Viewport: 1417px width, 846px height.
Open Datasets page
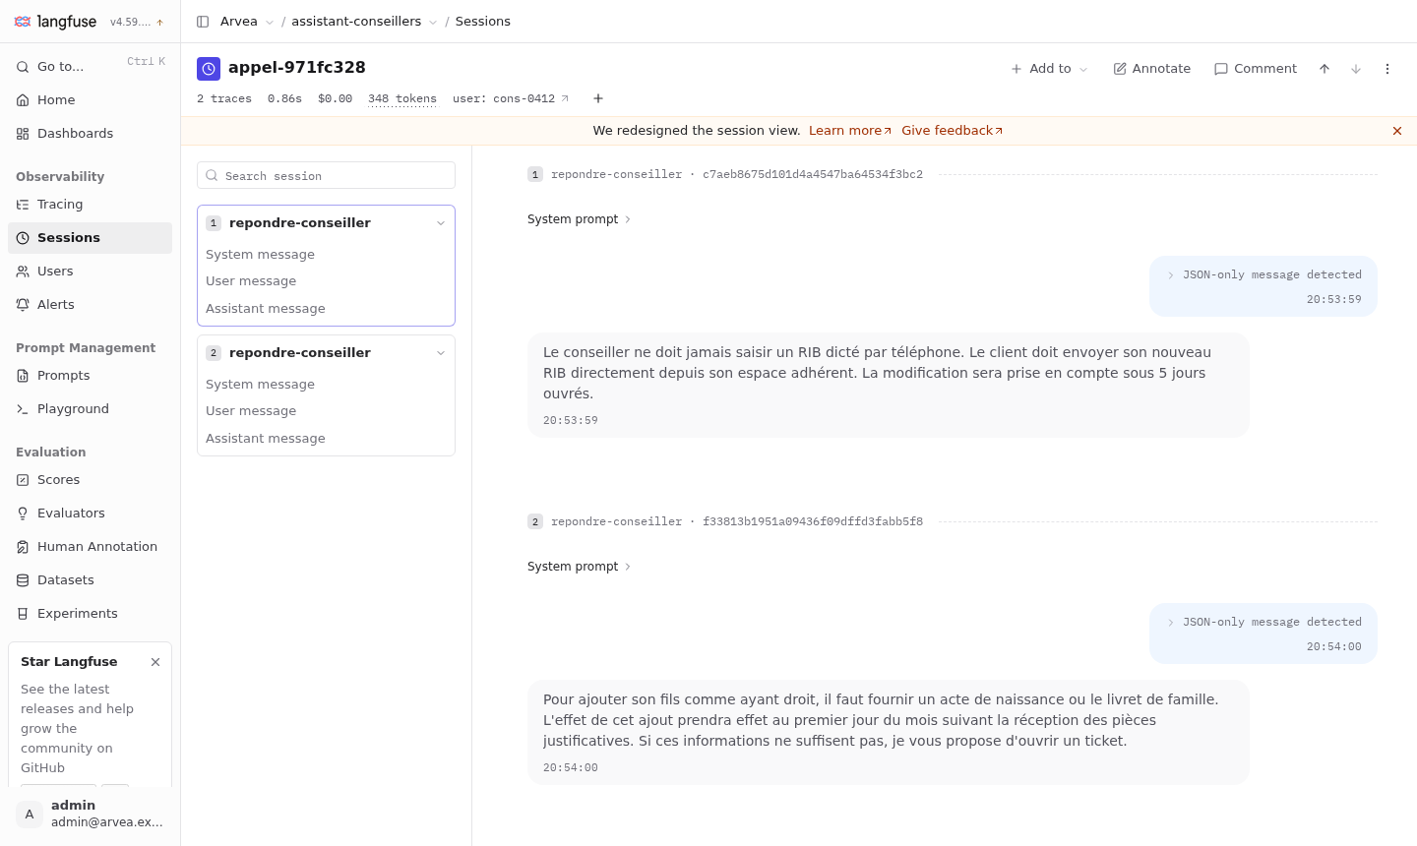(x=90, y=580)
